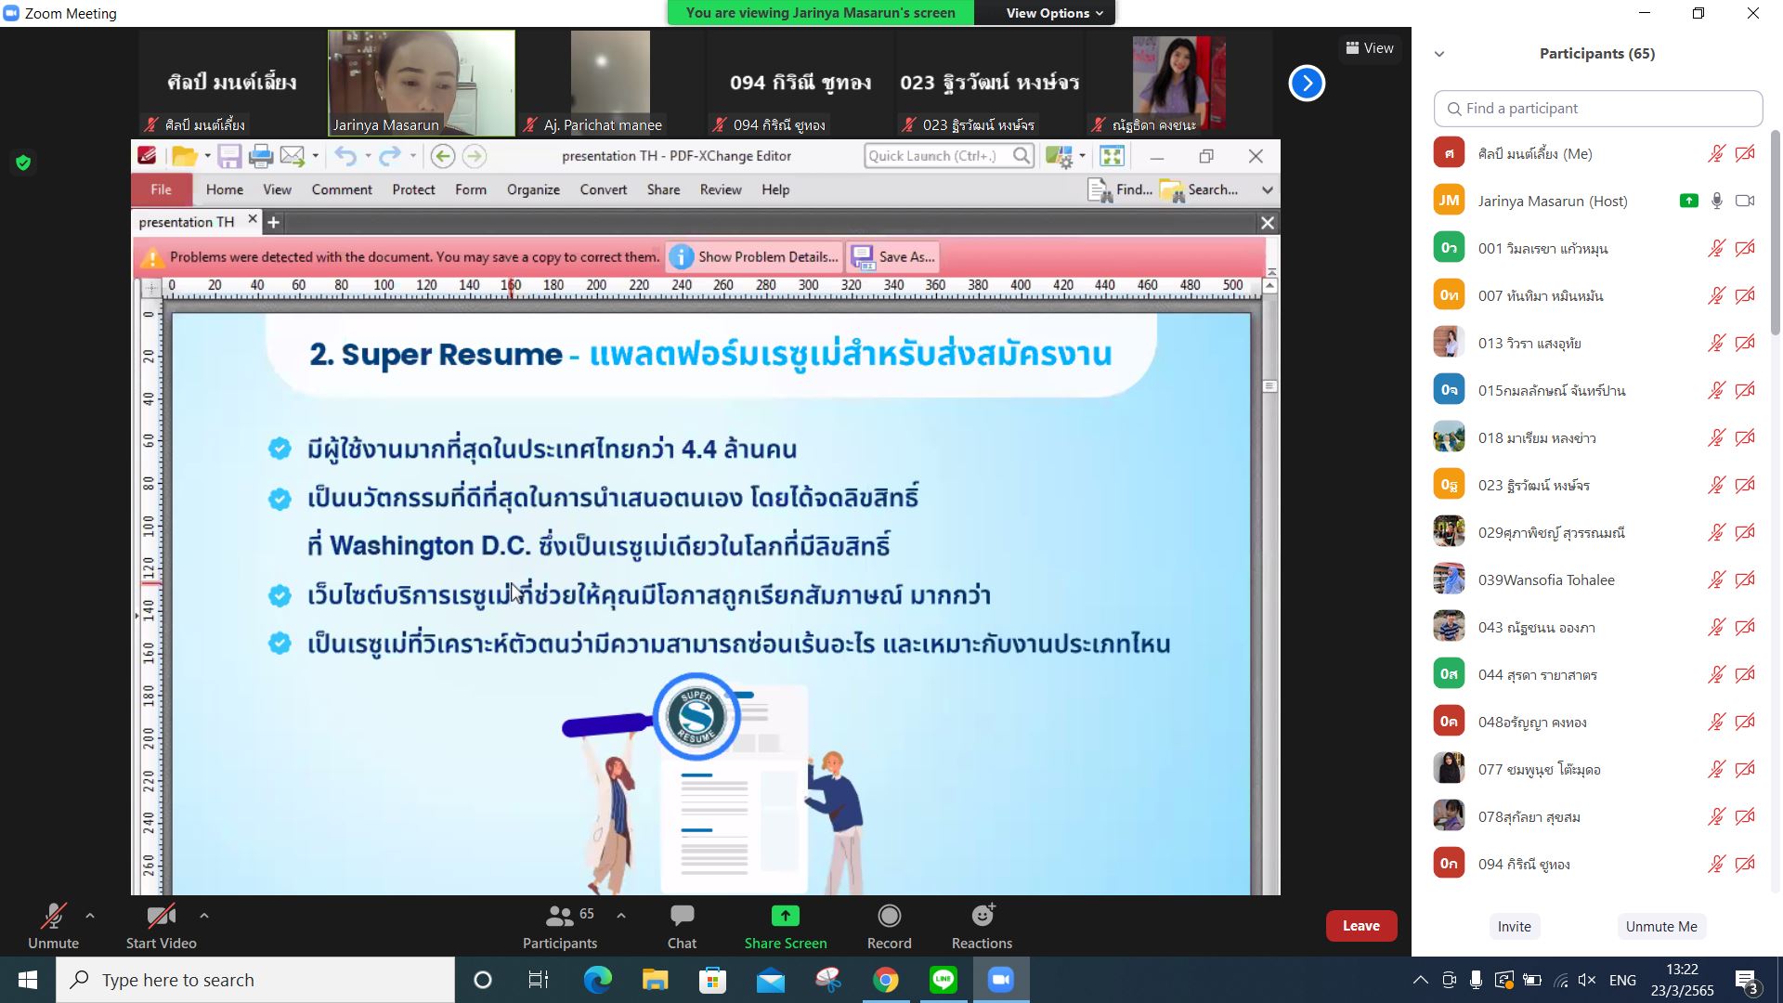The image size is (1783, 1003).
Task: Click the Unmute Me button
Action: pos(1661,927)
